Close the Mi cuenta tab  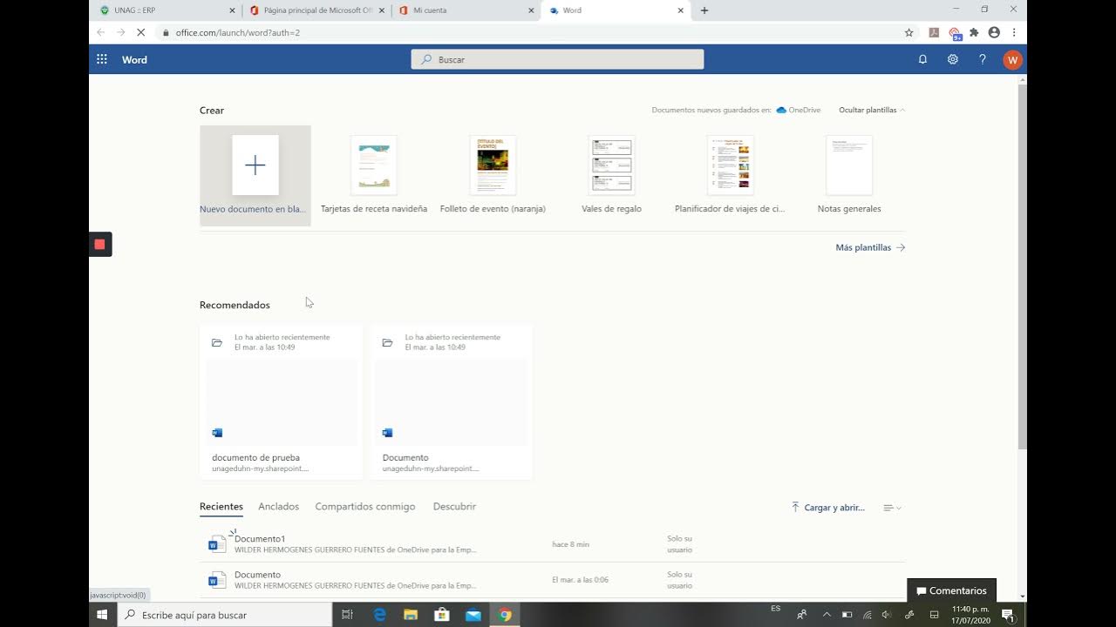(531, 10)
